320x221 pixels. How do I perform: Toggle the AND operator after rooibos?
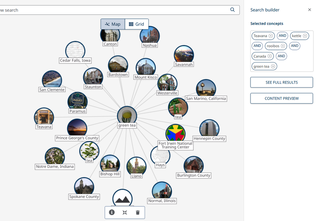294,46
